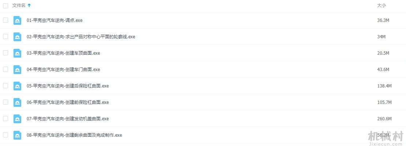Click file icon for 08 创建剩余曲面及完成制作.exe
The image size is (406, 148).
click(x=17, y=135)
